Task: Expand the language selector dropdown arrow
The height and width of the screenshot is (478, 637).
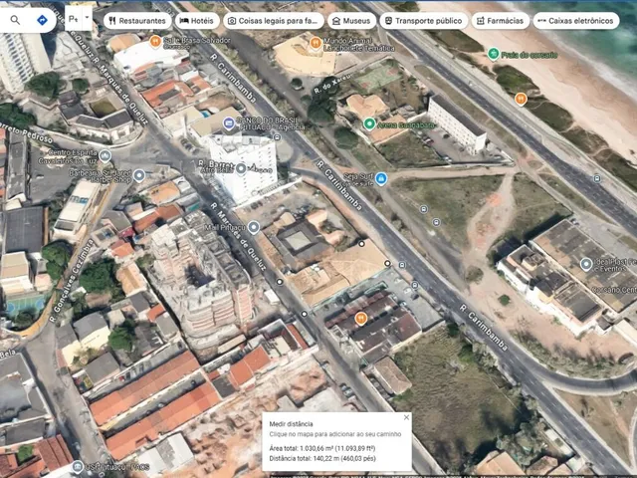Action: [87, 18]
